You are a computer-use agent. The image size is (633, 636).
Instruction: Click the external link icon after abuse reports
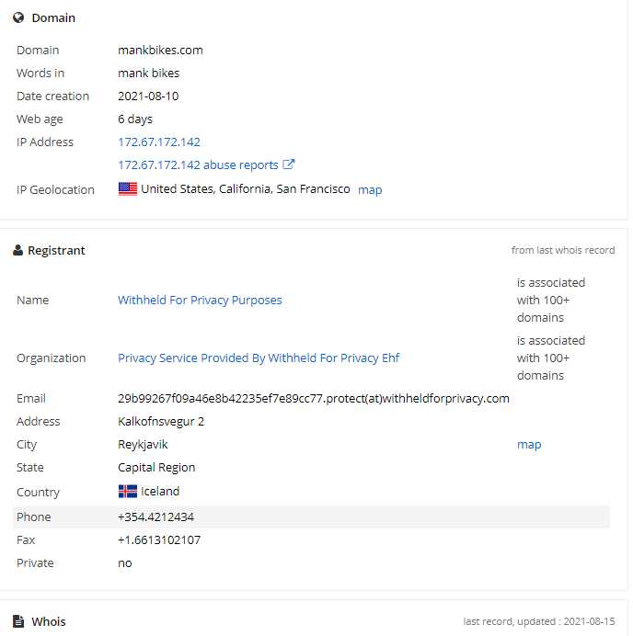coord(288,165)
